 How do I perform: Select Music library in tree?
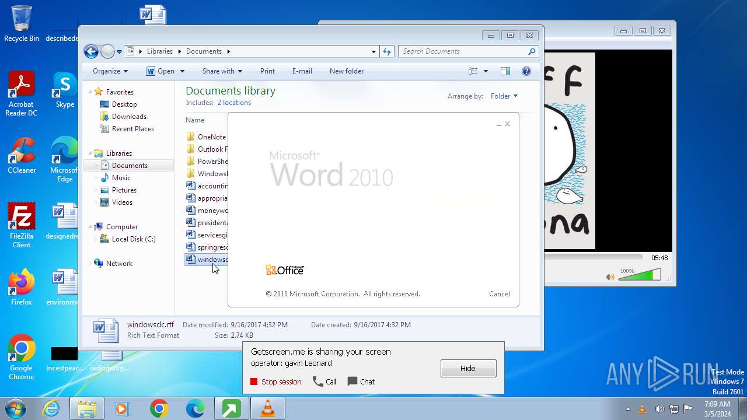click(121, 178)
